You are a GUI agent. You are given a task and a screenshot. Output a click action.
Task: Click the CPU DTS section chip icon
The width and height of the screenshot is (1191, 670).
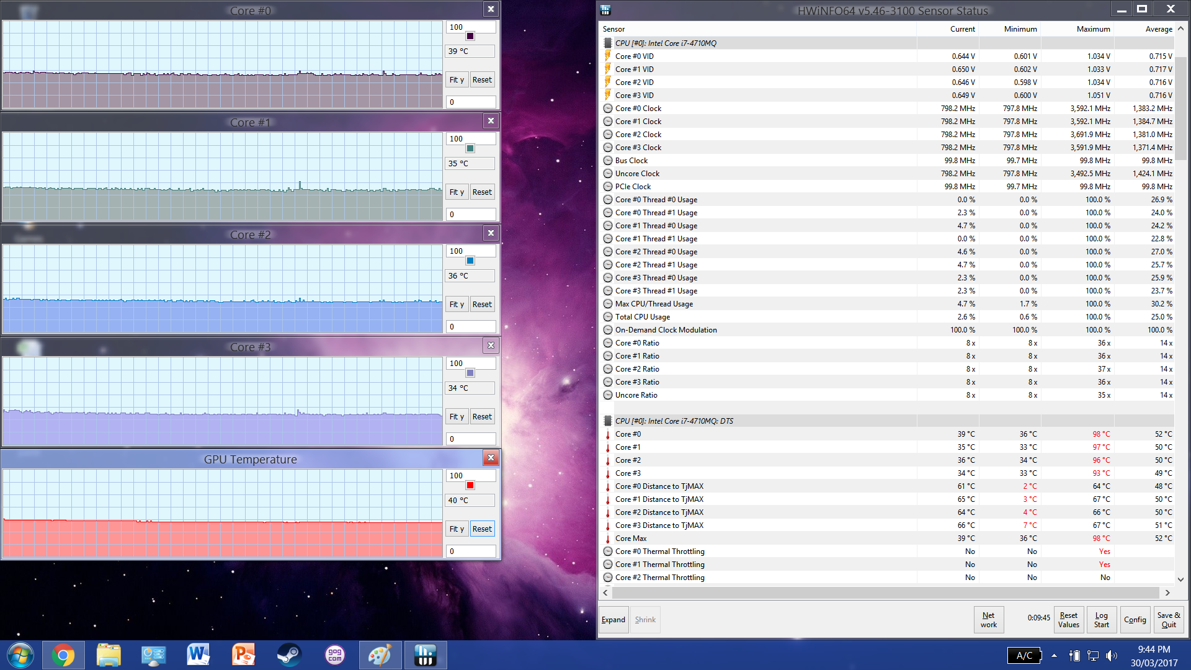tap(608, 421)
